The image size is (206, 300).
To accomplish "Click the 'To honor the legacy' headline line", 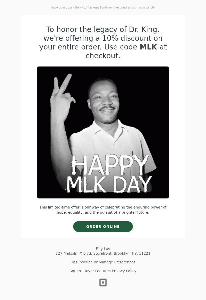I will point(103,29).
